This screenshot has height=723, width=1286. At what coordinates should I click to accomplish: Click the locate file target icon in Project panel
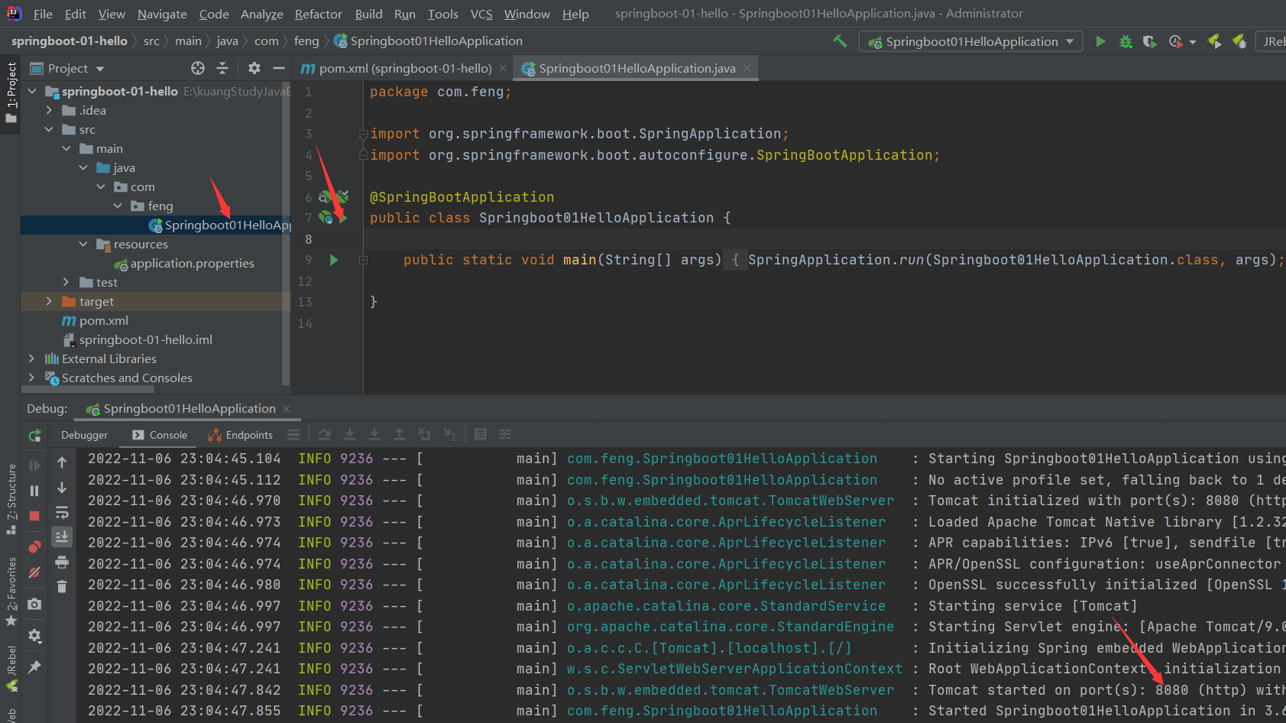pyautogui.click(x=198, y=68)
